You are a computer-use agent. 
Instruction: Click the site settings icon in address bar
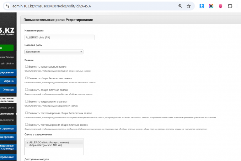tap(7, 6)
